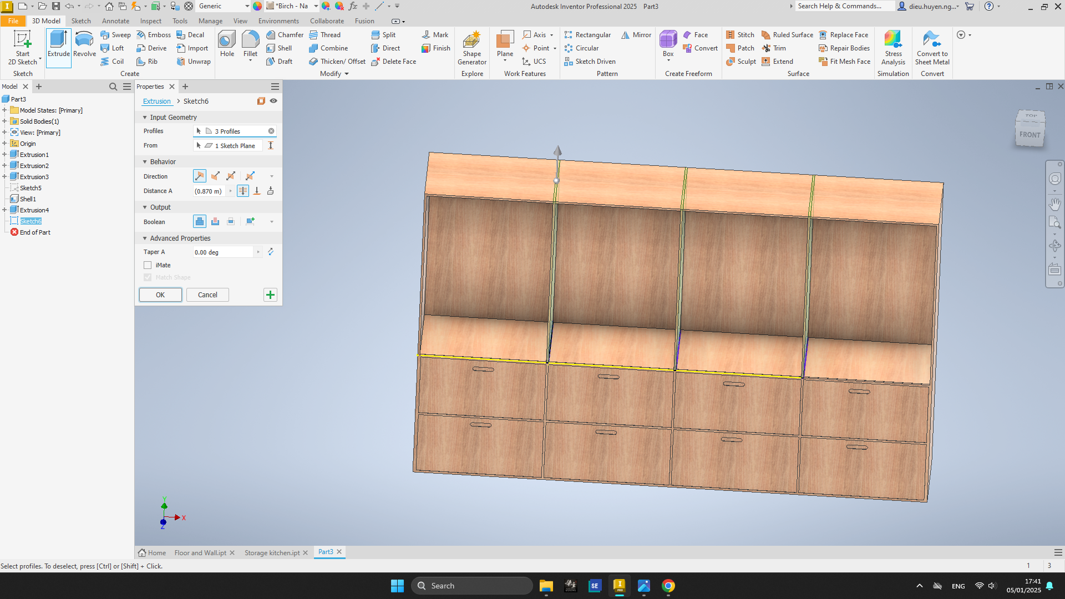The image size is (1065, 599).
Task: Select the Mirror tool
Action: [x=636, y=34]
